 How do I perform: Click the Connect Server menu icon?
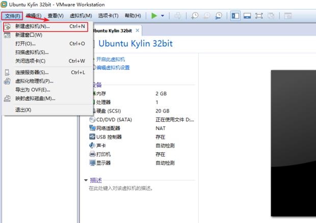(7, 72)
